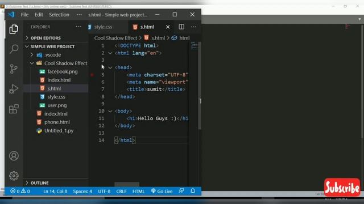Click the VS Code logo icon
364x204 pixels.
click(11, 15)
